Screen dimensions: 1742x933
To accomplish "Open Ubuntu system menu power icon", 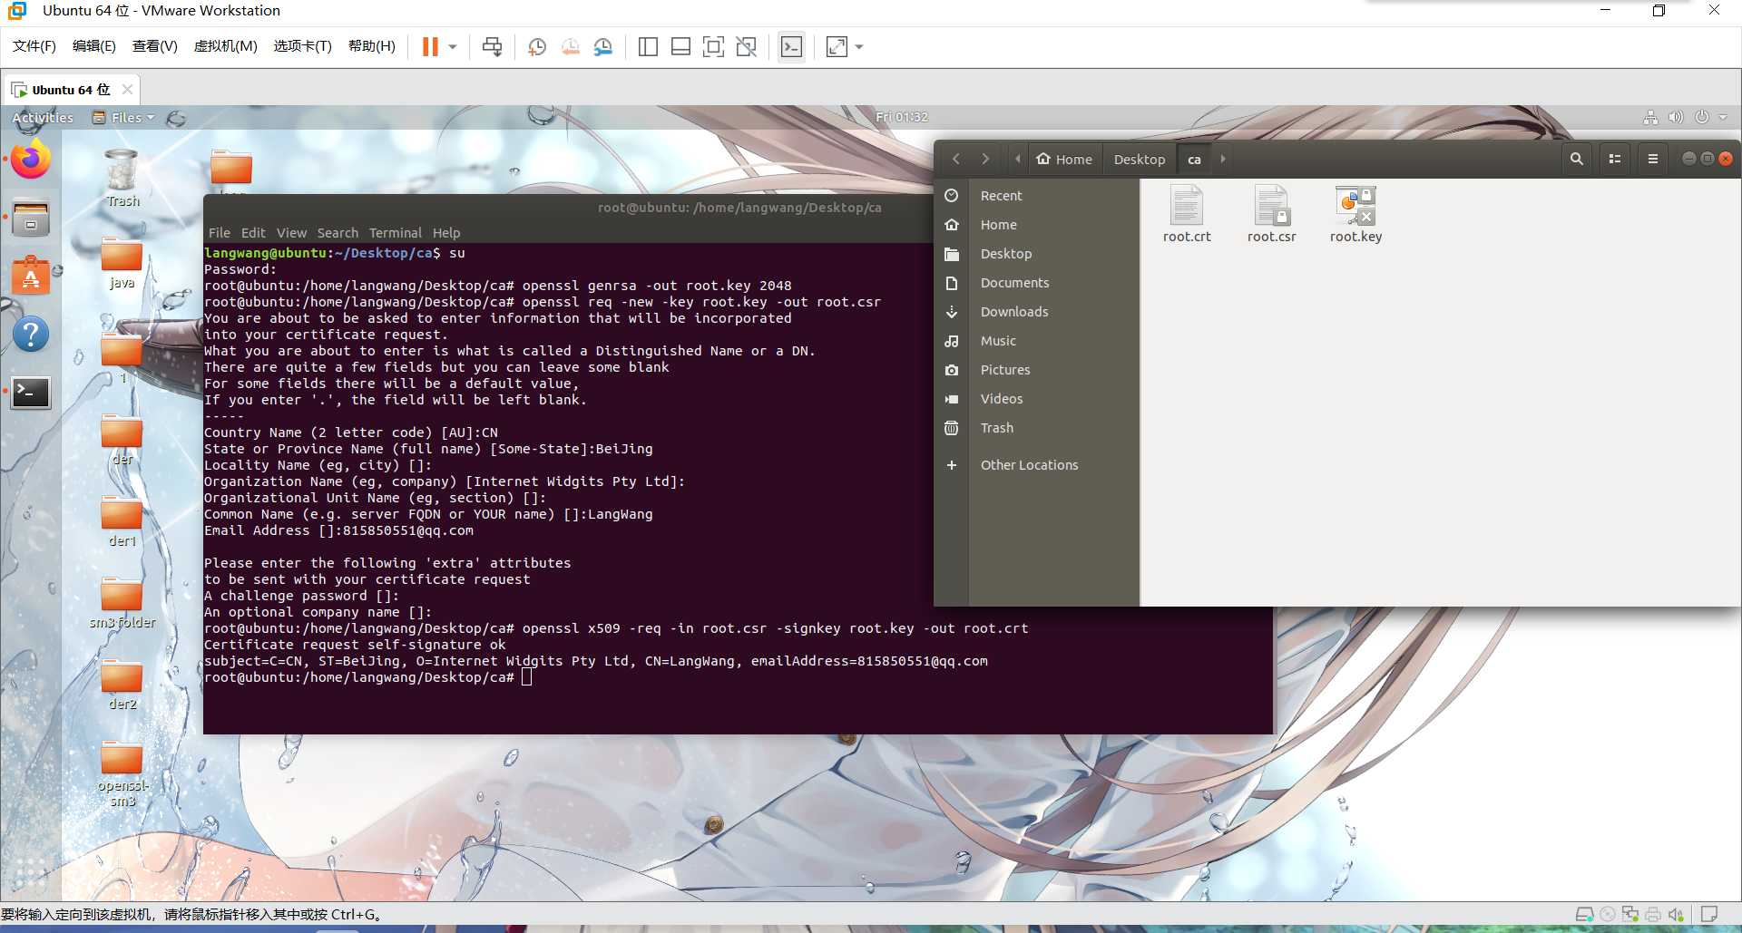I will click(1702, 117).
